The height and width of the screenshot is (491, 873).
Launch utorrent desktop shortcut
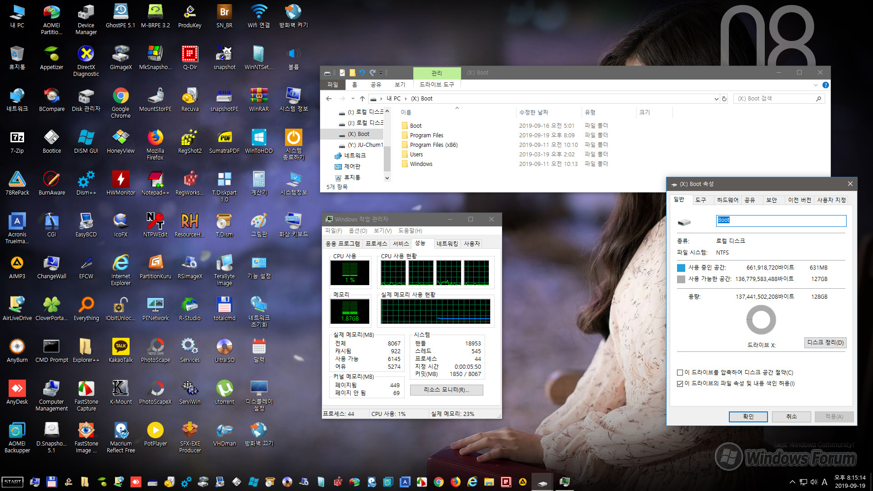(224, 393)
